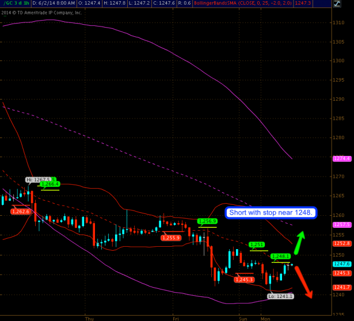Click the Thu label on time axis
This screenshot has height=321, width=354.
click(x=89, y=318)
